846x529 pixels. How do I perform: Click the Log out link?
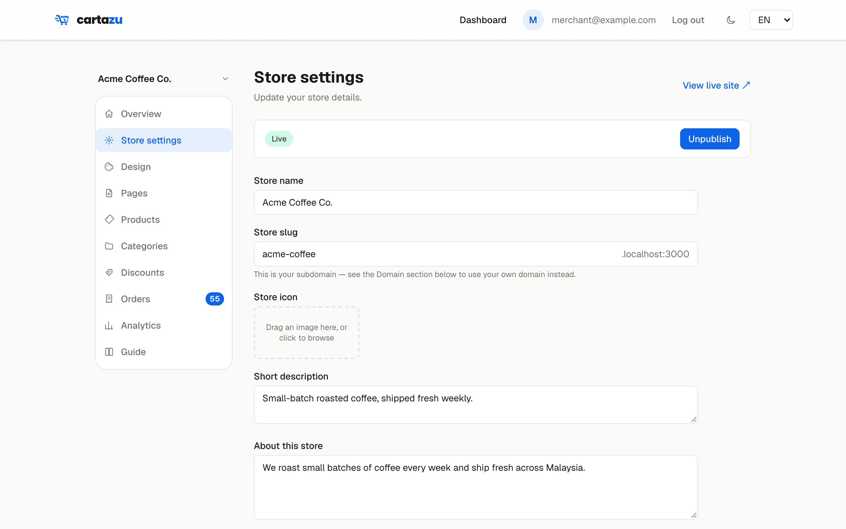[688, 20]
